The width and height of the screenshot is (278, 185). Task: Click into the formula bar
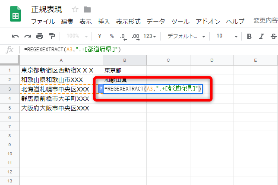[x=149, y=50]
